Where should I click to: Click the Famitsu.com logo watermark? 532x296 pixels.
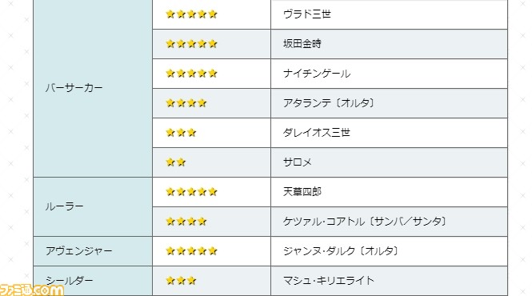[32, 290]
